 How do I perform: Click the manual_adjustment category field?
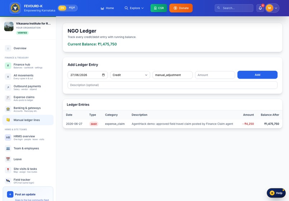(172, 75)
